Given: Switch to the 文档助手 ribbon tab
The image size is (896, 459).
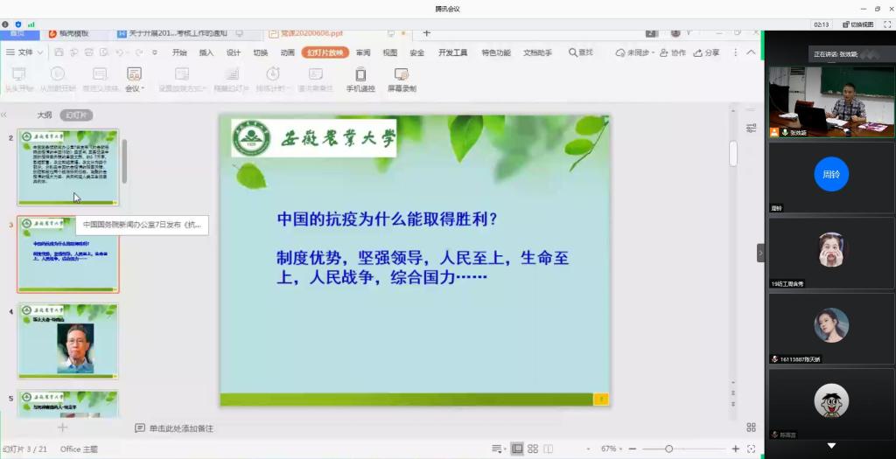Looking at the screenshot, I should [x=538, y=52].
